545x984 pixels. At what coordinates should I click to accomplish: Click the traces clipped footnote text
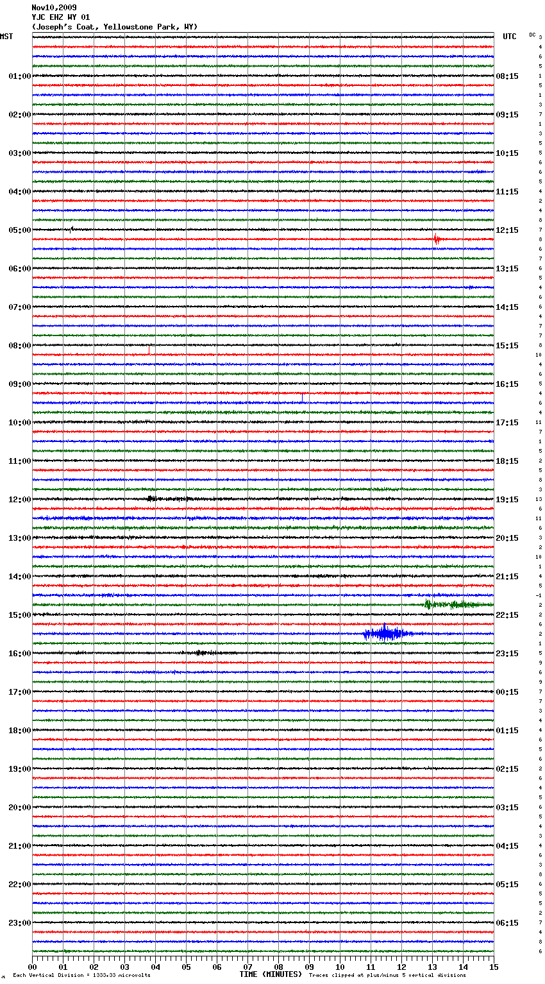(387, 975)
